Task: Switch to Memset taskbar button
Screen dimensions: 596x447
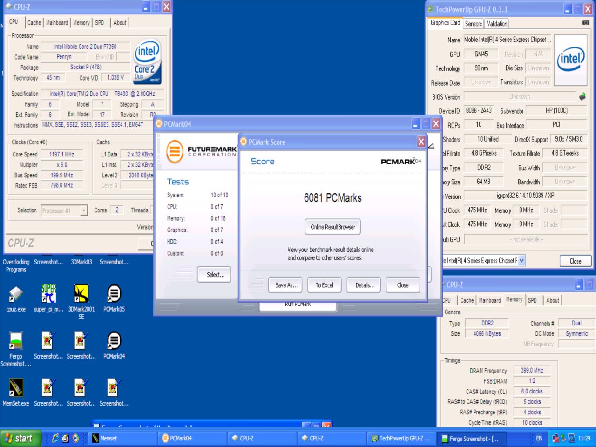Action: 122,438
